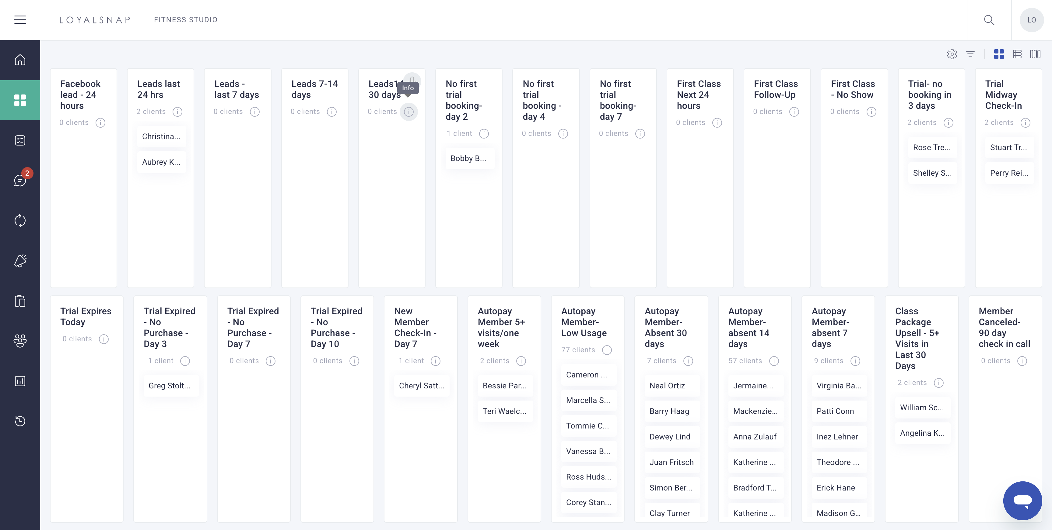This screenshot has width=1052, height=530.
Task: Click the history clock icon in sidebar
Action: click(20, 421)
